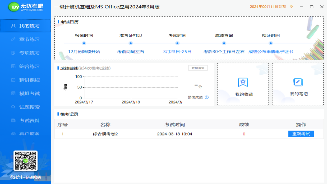Viewport: 327px width, 184px height.
Task: Click the checkbox icon beside 精讲课程
Action: pos(14,80)
